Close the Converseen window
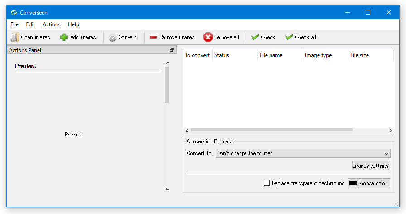The image size is (406, 214). pos(389,12)
